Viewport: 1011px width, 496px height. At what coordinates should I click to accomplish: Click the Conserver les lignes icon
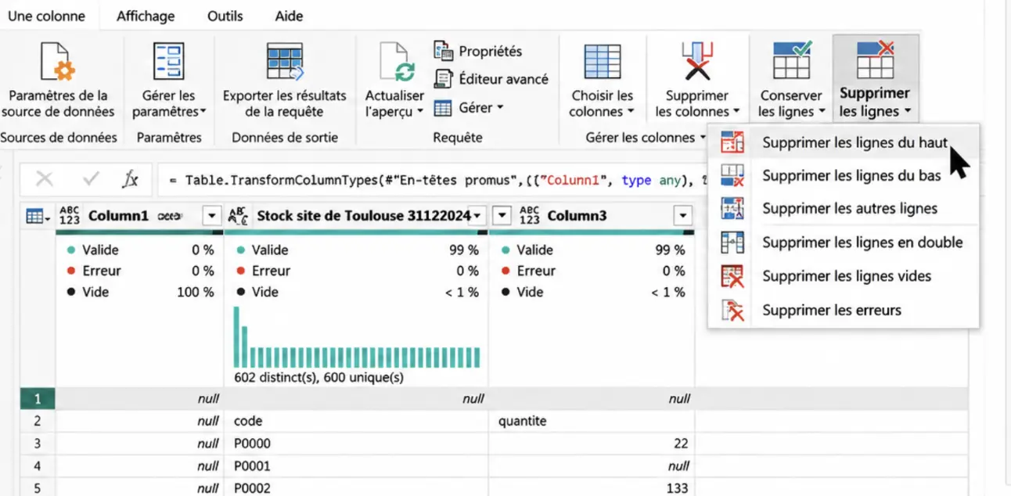click(x=791, y=61)
